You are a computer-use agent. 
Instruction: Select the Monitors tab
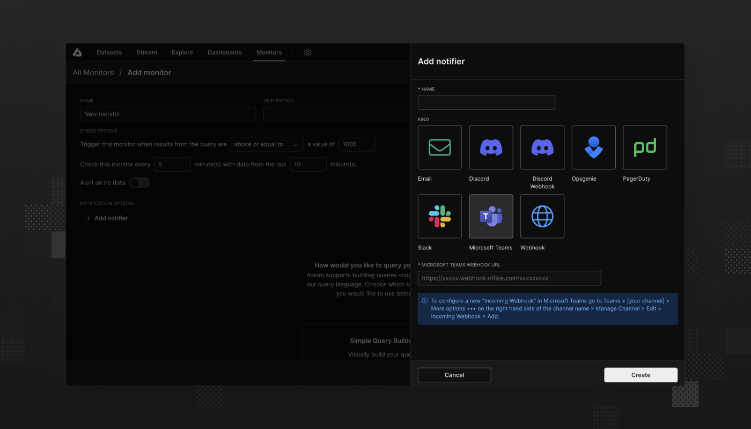[x=269, y=53]
